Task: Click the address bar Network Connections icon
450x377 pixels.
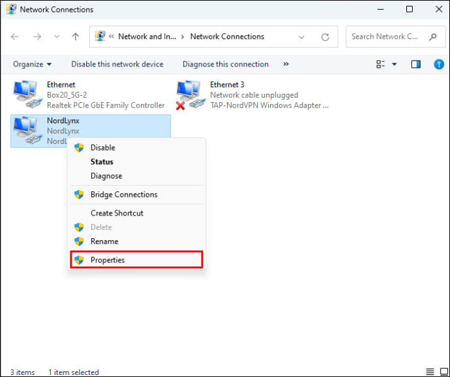Action: pos(100,36)
